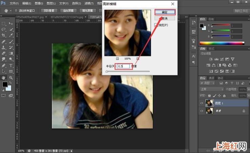Screen dimensions: 250x153
Task: Select the Dodge tool
Action: (11, 59)
